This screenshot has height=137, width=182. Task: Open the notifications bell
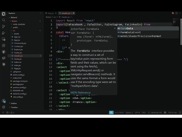[180, 112]
